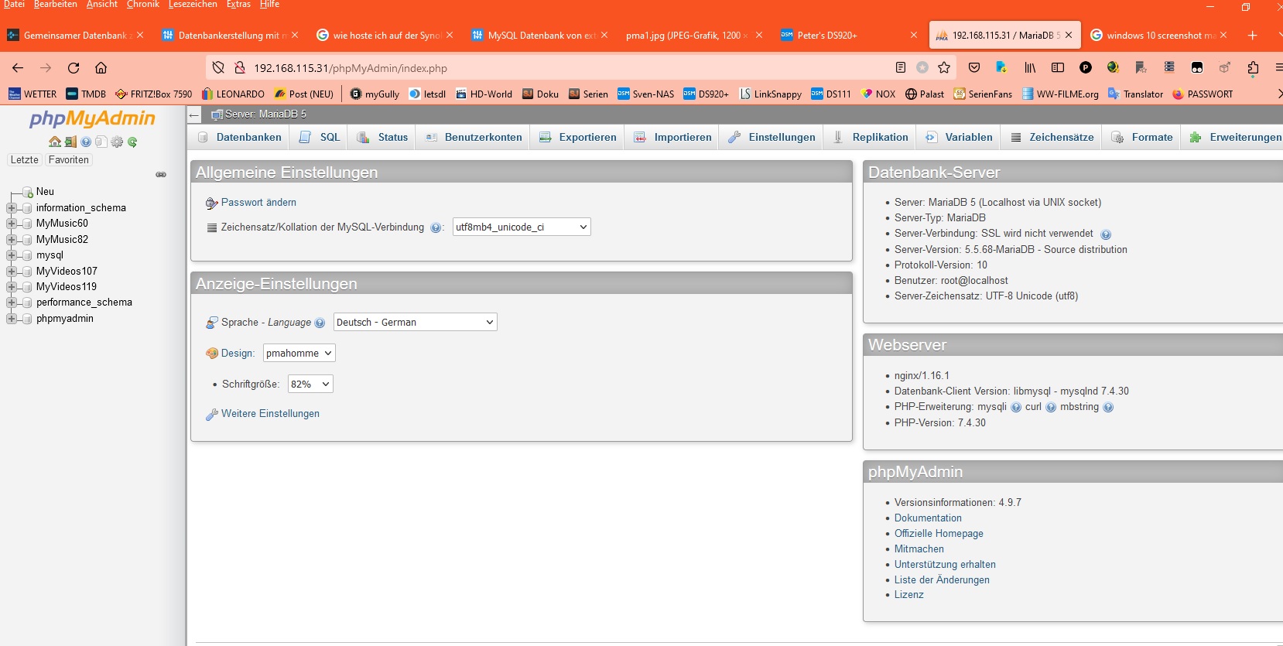Image resolution: width=1283 pixels, height=646 pixels.
Task: Open the Design pmahomme dropdown
Action: click(x=299, y=353)
